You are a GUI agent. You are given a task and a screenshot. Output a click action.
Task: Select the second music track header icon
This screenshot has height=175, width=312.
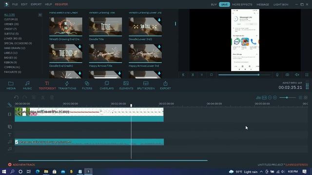point(10,149)
